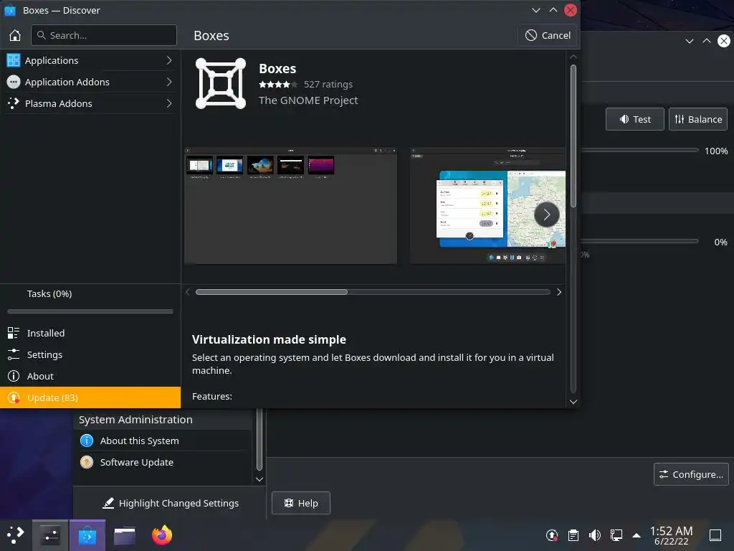Click the Discover search field
This screenshot has height=551, width=734.
pos(104,35)
